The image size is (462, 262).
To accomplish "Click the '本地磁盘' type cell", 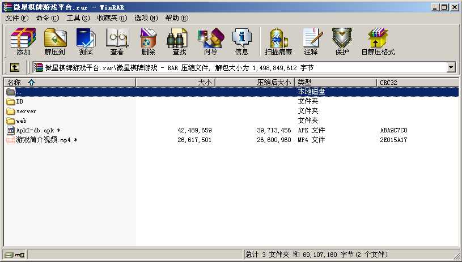I will point(311,92).
